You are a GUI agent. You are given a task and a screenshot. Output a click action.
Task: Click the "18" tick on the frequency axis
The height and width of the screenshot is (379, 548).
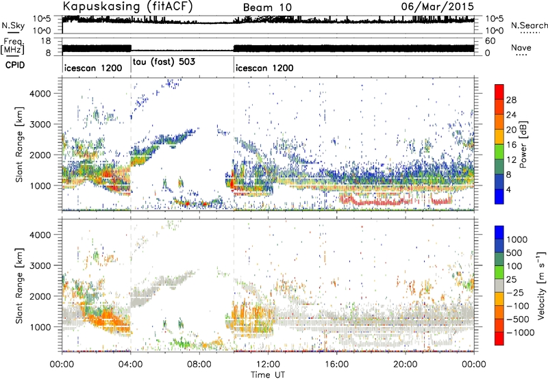[x=46, y=41]
